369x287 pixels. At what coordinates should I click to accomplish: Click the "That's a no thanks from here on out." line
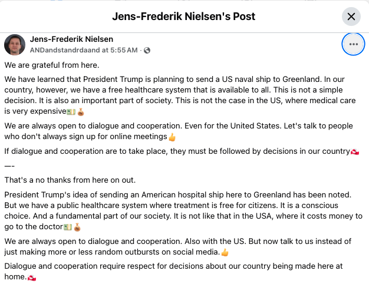pyautogui.click(x=70, y=180)
